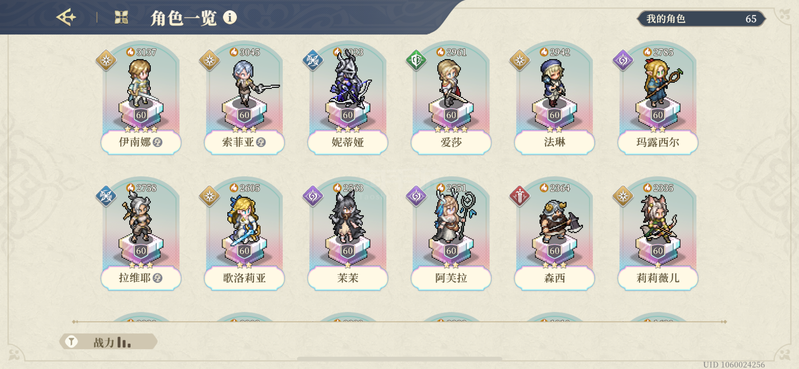Open the info icon beside 角色一览

230,17
